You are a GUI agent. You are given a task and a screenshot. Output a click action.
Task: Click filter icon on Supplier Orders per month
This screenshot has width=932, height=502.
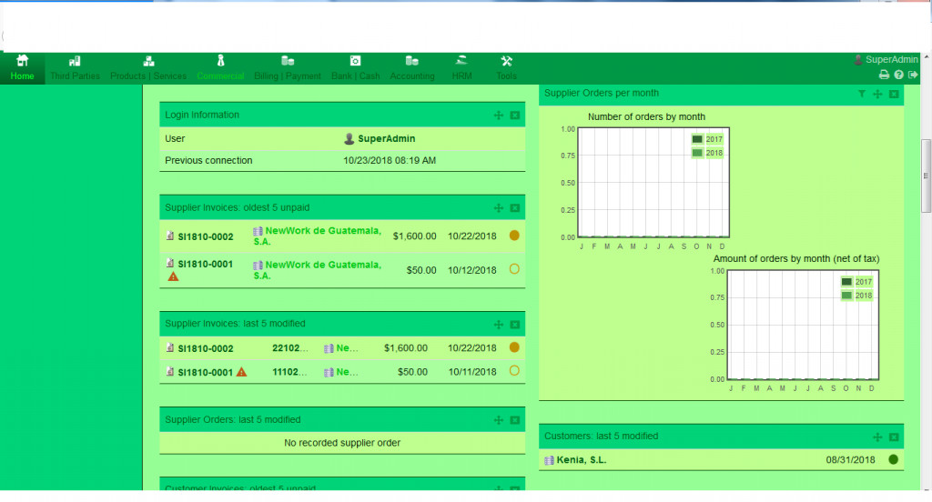(862, 94)
